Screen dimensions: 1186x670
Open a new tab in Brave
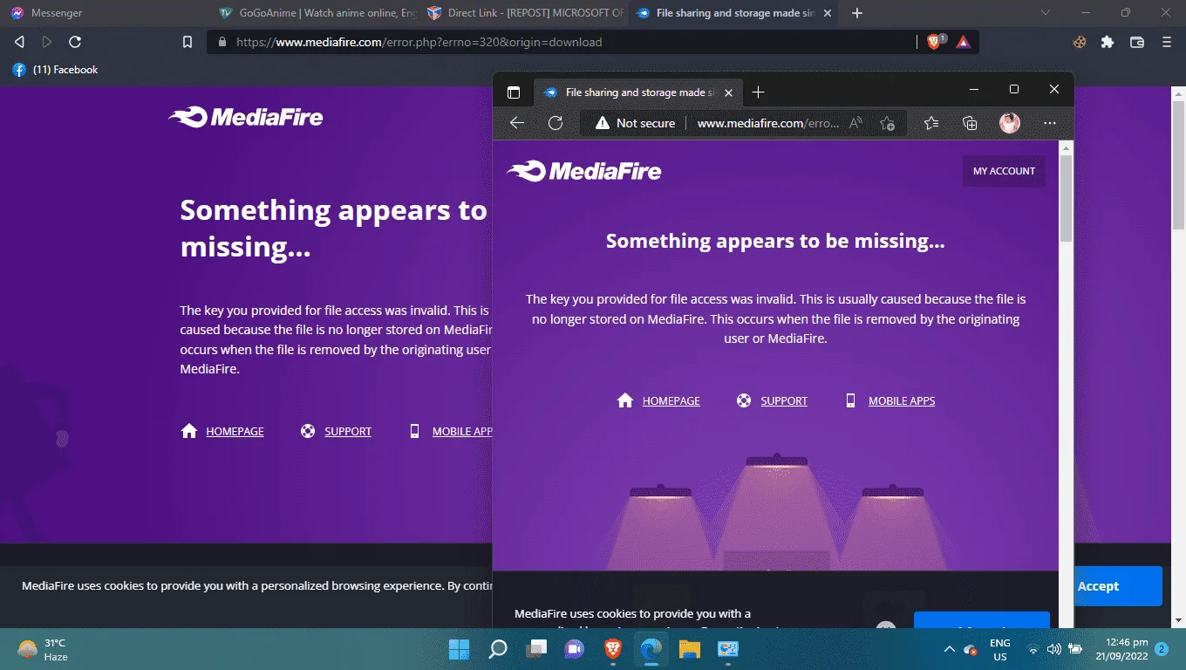click(857, 13)
